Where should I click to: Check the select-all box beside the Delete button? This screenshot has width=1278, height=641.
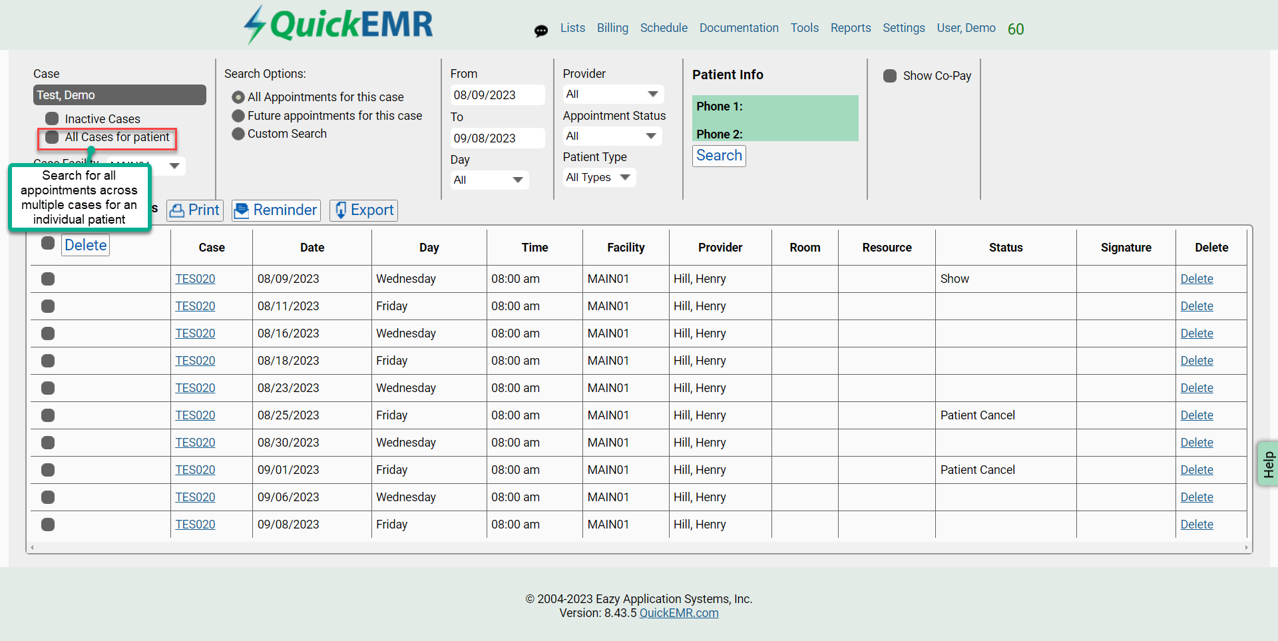[x=48, y=243]
